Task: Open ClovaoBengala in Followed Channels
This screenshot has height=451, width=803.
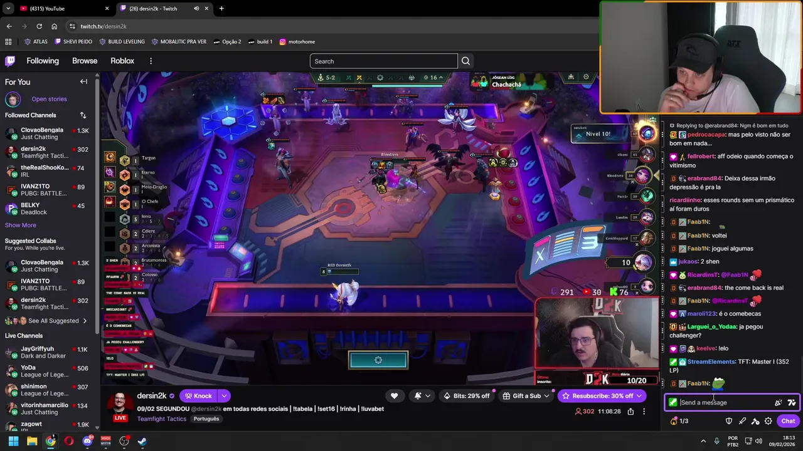Action: click(x=46, y=133)
